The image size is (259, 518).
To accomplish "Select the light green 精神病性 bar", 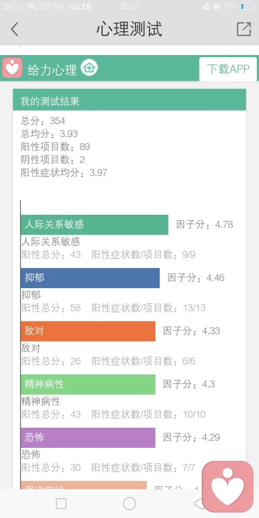I will click(88, 384).
